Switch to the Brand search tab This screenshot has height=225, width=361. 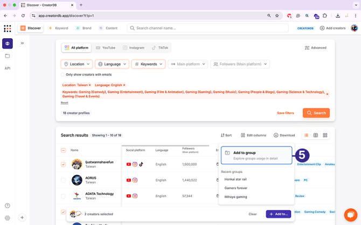84,28
